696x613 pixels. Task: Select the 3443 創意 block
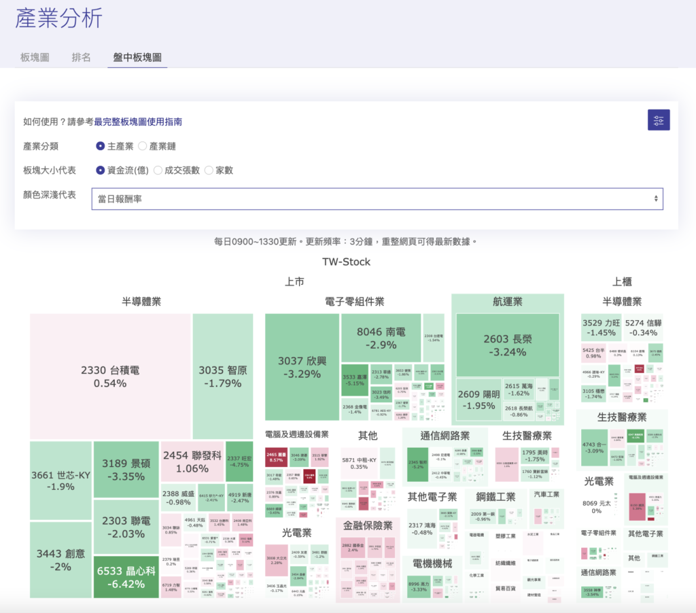[60, 560]
